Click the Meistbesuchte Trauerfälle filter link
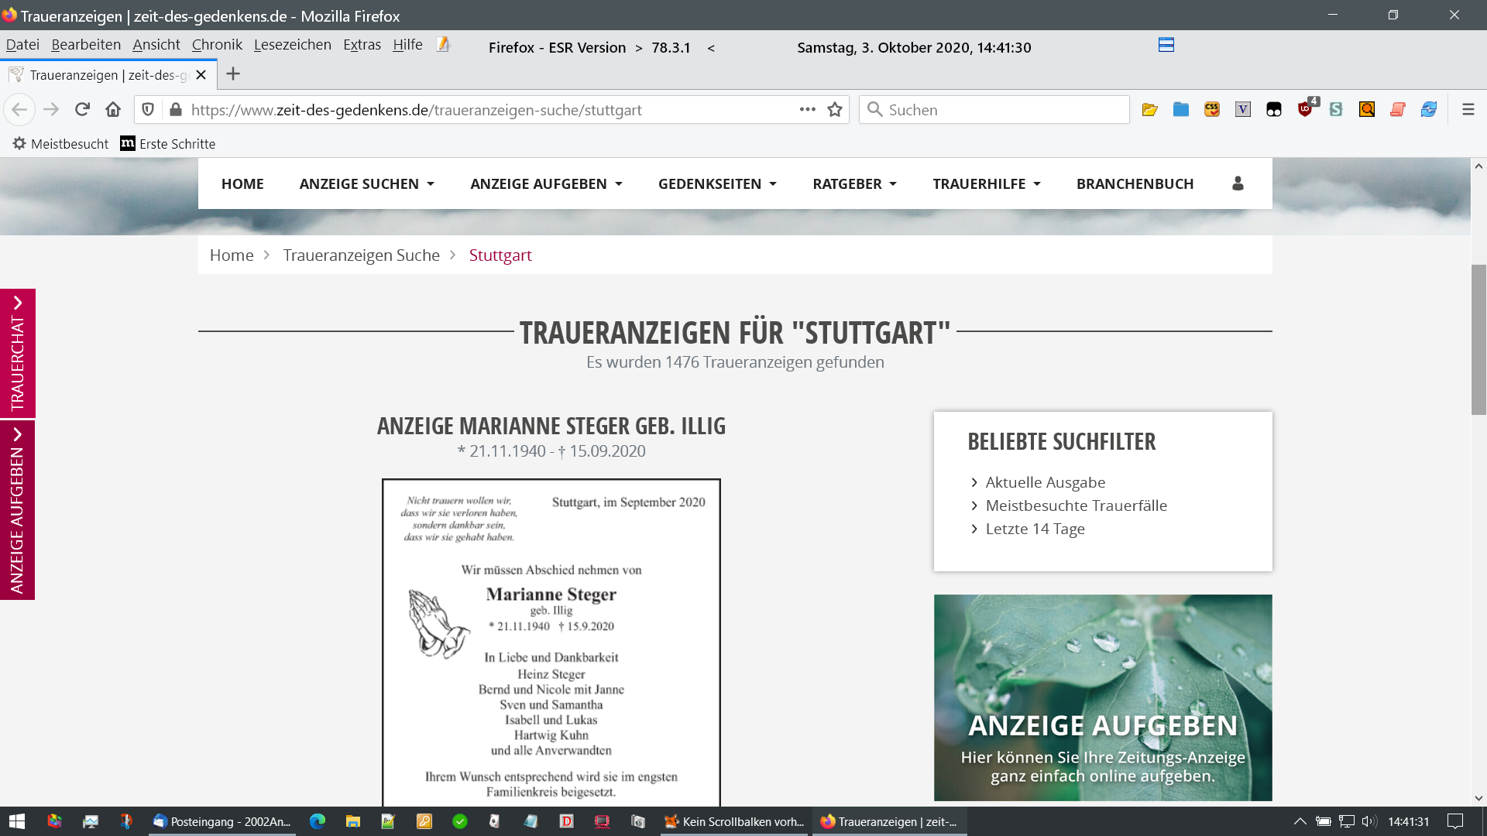This screenshot has width=1487, height=836. [1076, 505]
